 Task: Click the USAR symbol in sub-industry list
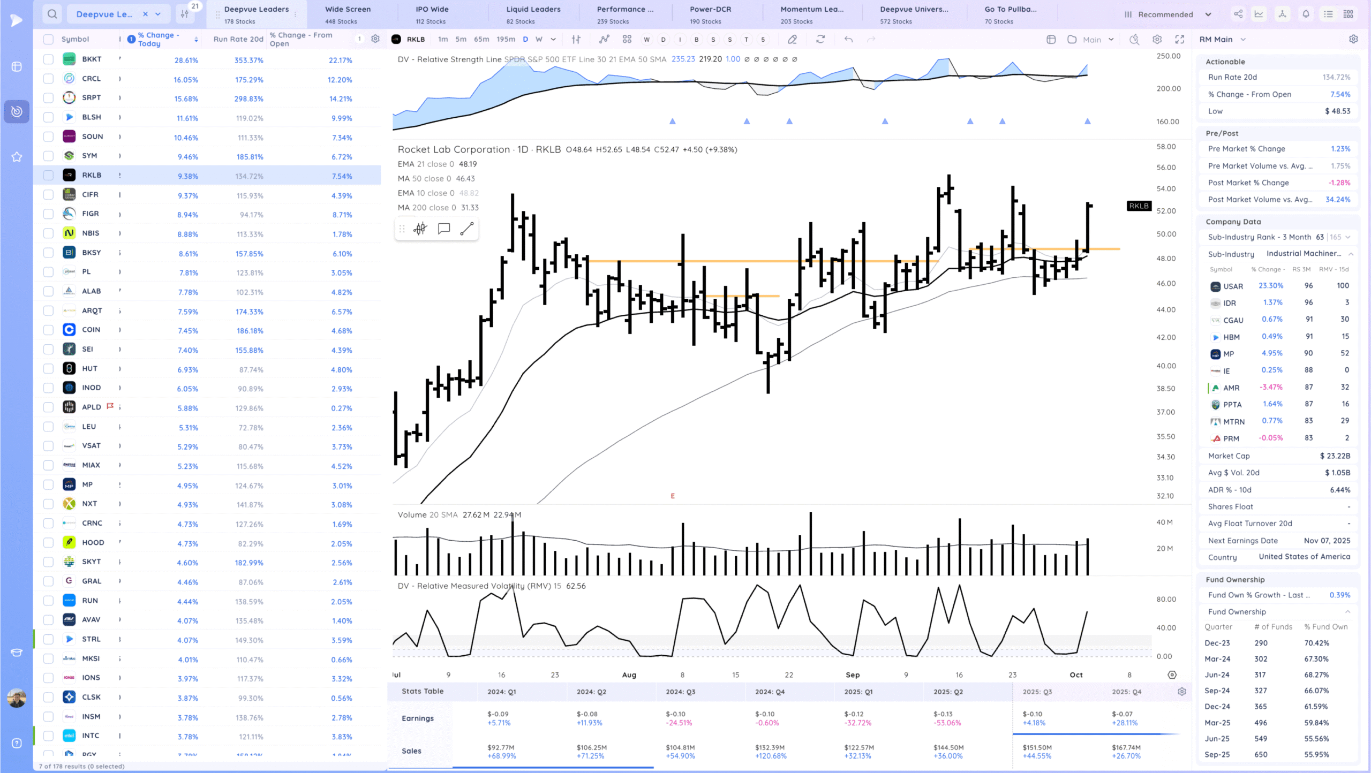click(x=1233, y=286)
